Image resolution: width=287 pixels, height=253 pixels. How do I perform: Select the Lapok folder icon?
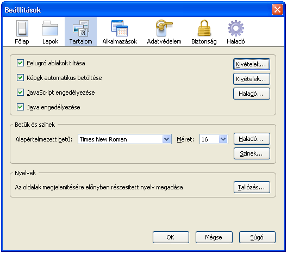pyautogui.click(x=50, y=28)
